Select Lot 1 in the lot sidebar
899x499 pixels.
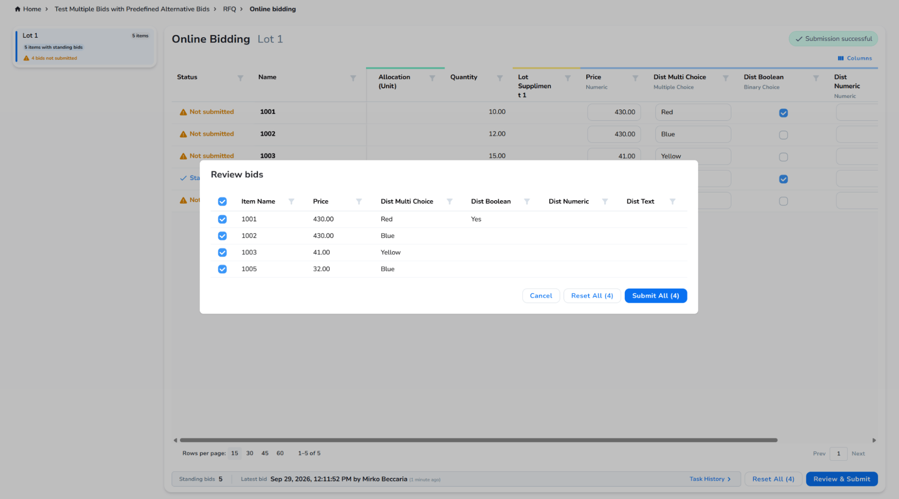(85, 46)
